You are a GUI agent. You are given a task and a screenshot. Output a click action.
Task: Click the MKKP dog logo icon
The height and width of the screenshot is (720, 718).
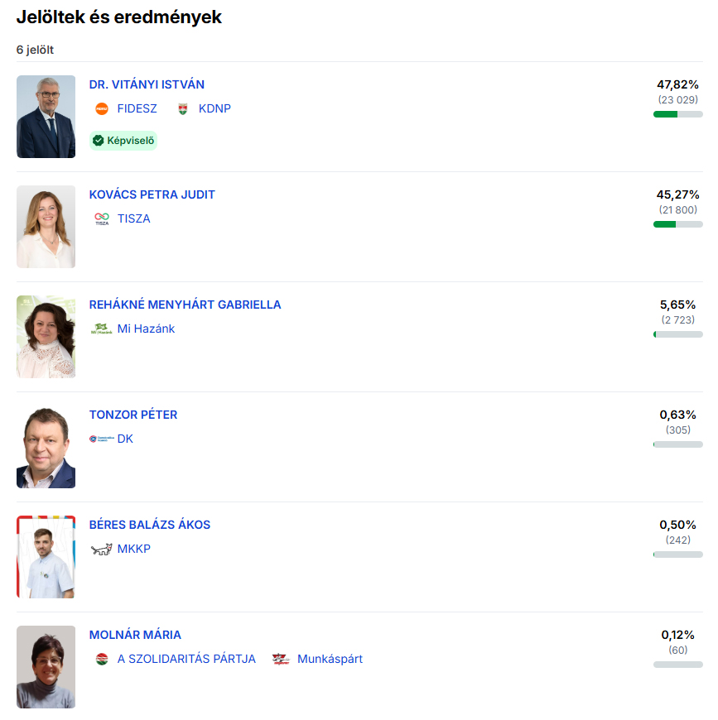pyautogui.click(x=101, y=549)
